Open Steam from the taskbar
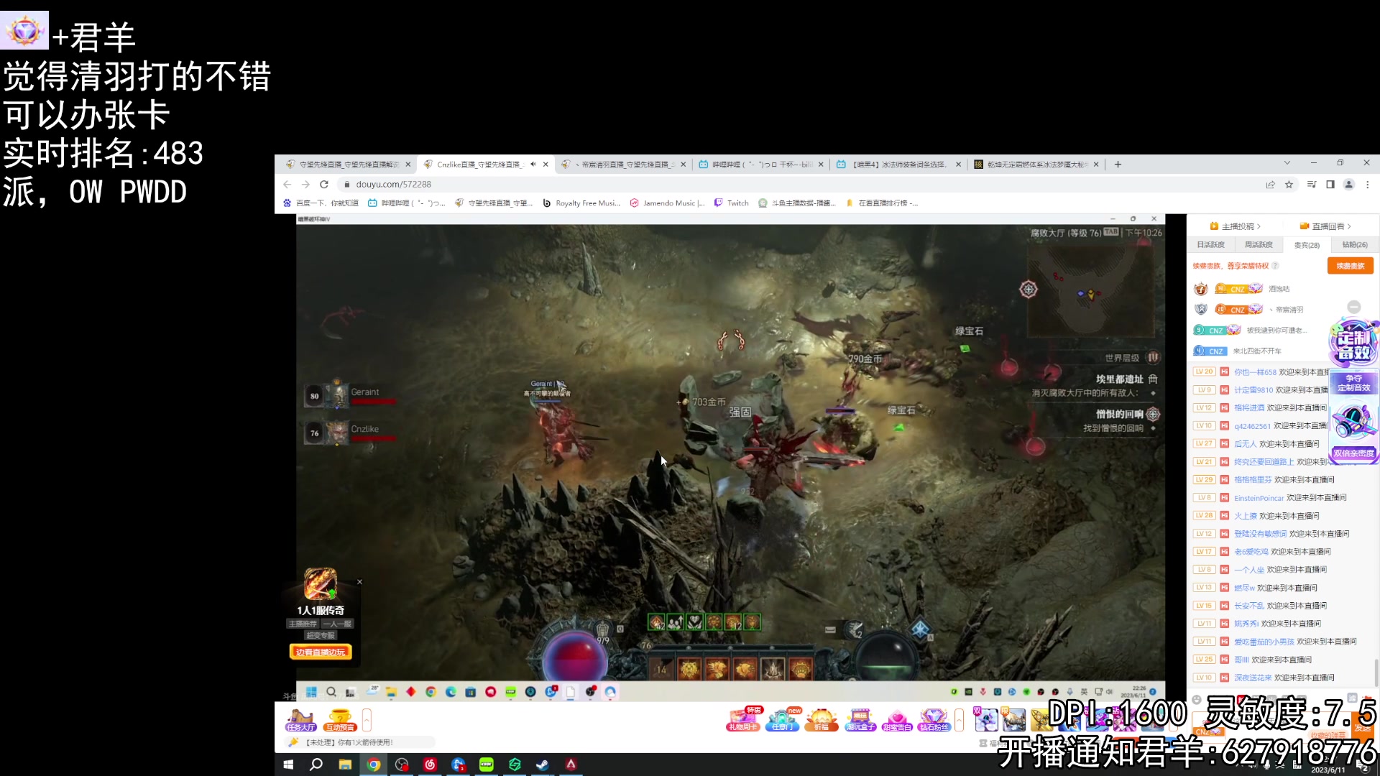 click(x=543, y=765)
